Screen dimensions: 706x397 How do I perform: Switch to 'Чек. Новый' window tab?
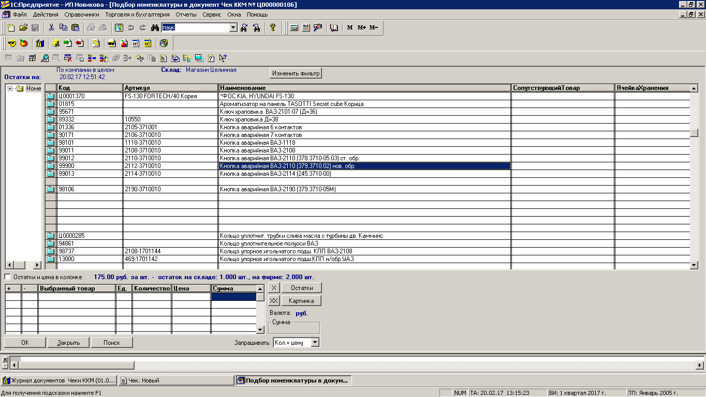[x=176, y=380]
